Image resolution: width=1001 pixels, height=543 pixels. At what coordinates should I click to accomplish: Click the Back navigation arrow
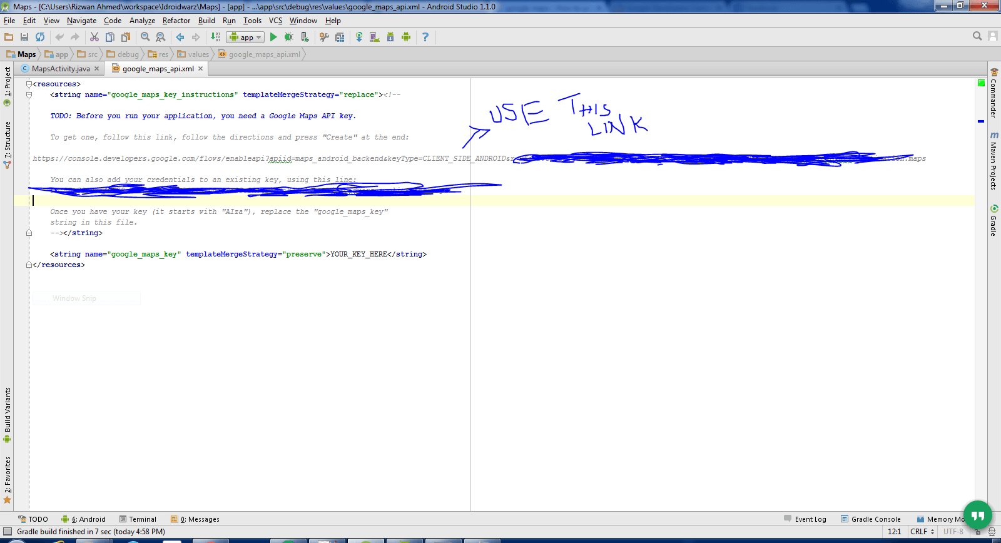(x=180, y=37)
